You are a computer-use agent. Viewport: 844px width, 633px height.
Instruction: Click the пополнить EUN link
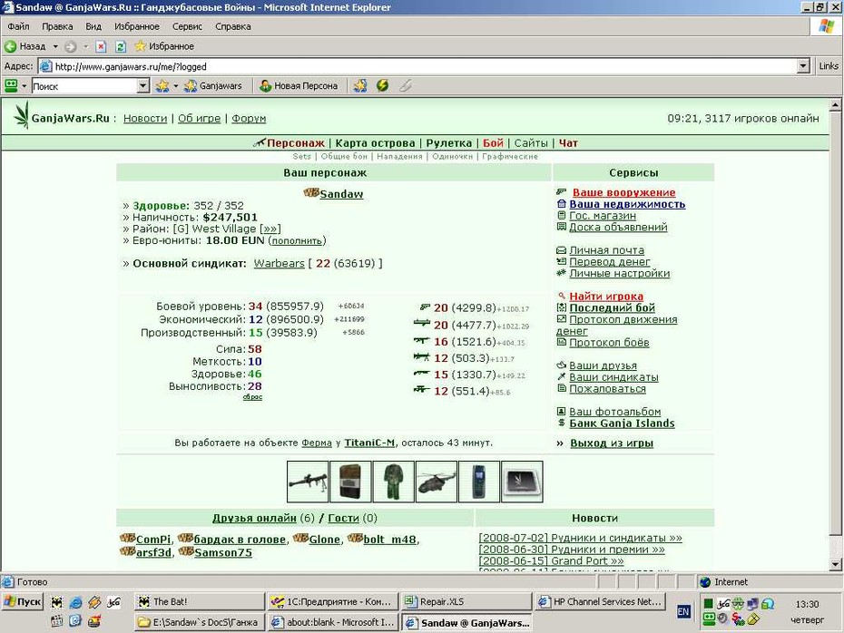tap(297, 241)
